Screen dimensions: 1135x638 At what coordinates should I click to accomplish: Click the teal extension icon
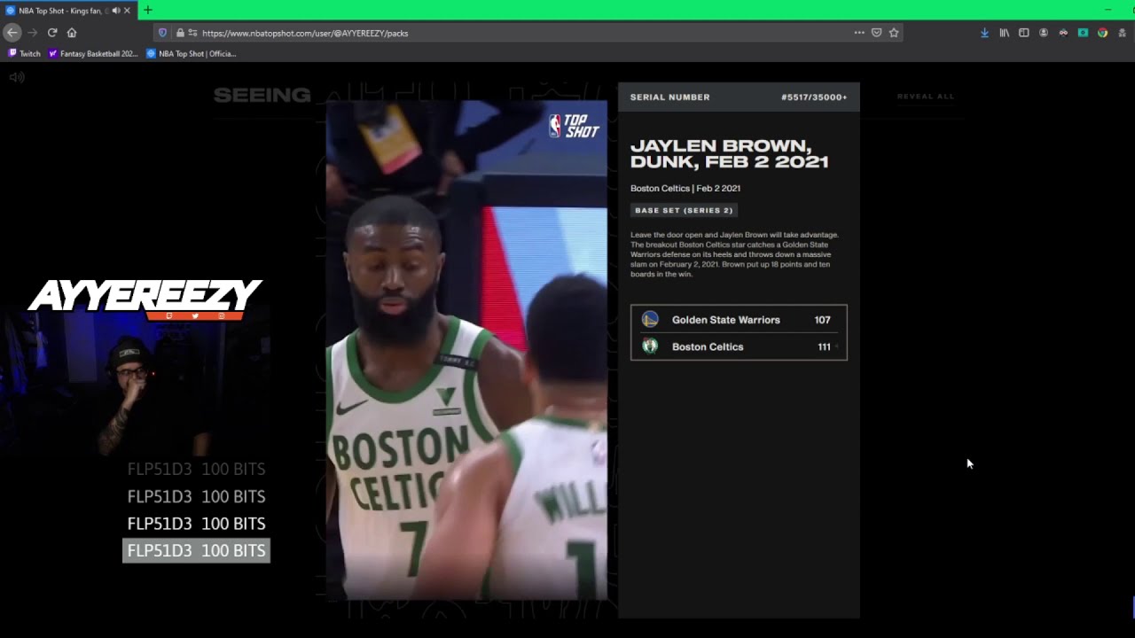click(x=1083, y=33)
